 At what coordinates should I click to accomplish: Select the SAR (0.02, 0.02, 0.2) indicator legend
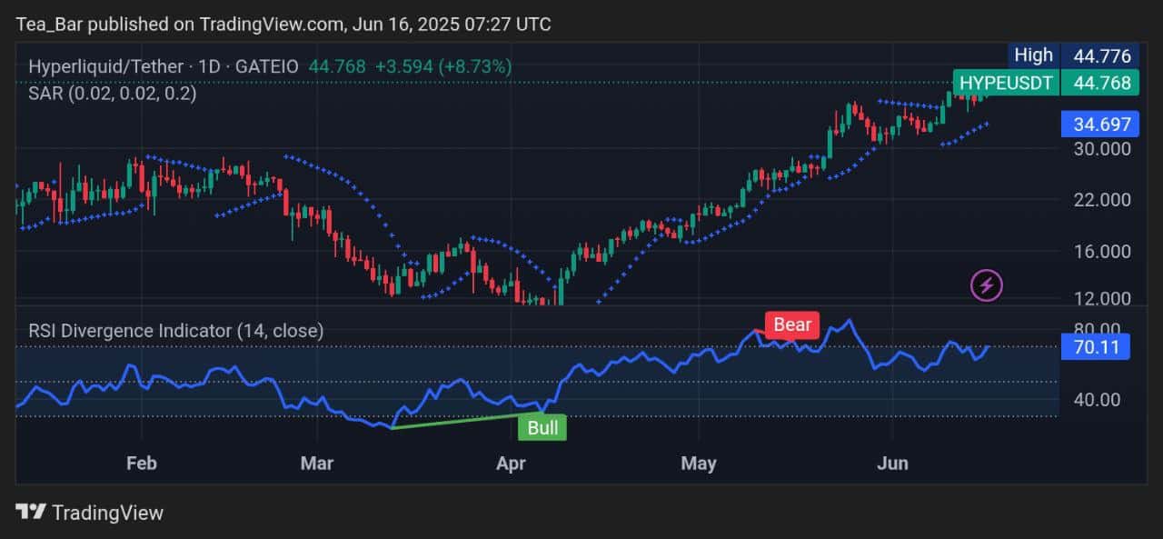point(113,93)
